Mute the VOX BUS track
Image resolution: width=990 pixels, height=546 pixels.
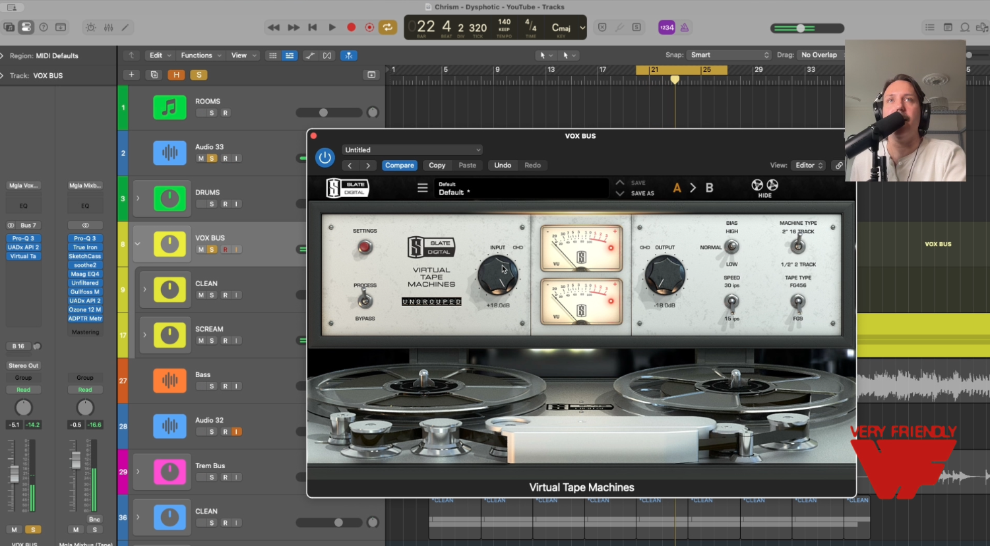pyautogui.click(x=201, y=249)
